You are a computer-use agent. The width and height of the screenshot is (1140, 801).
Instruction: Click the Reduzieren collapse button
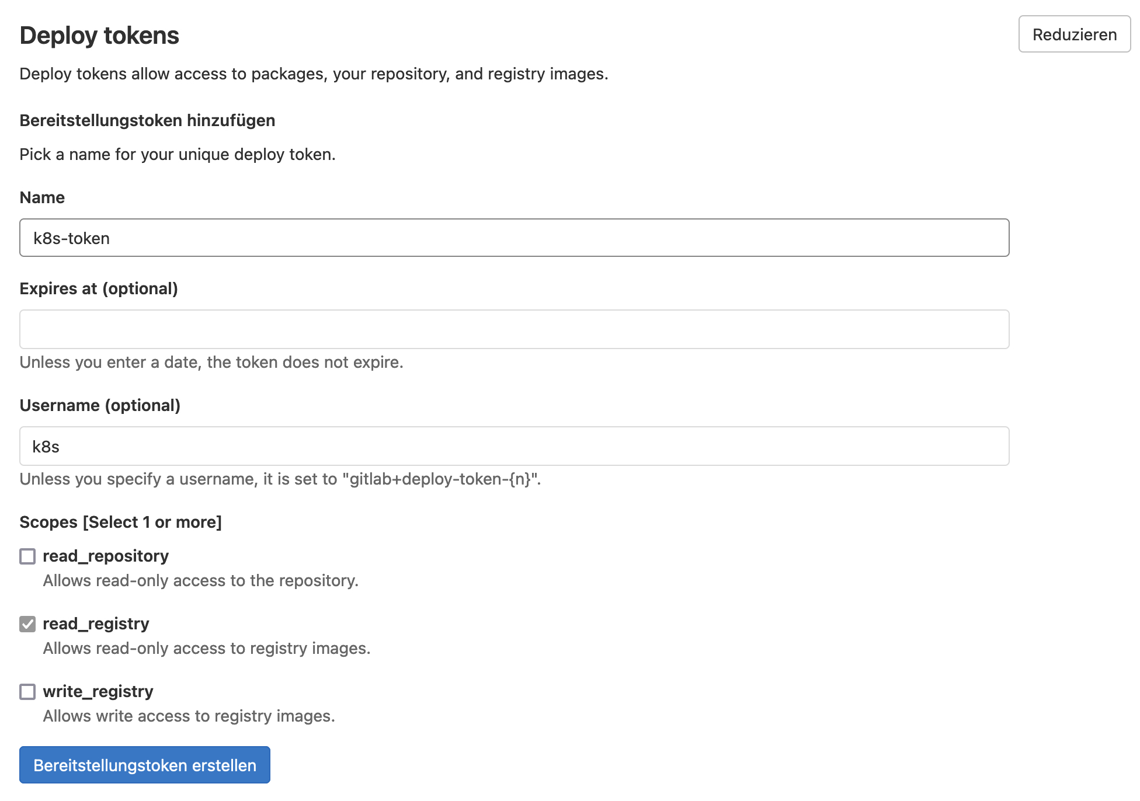1075,34
